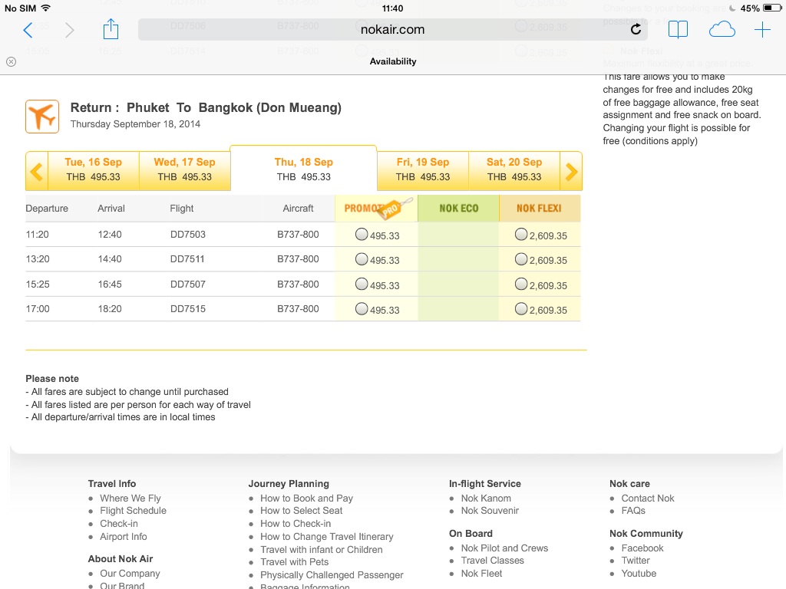
Task: Open the footer Check-in link
Action: pos(119,523)
